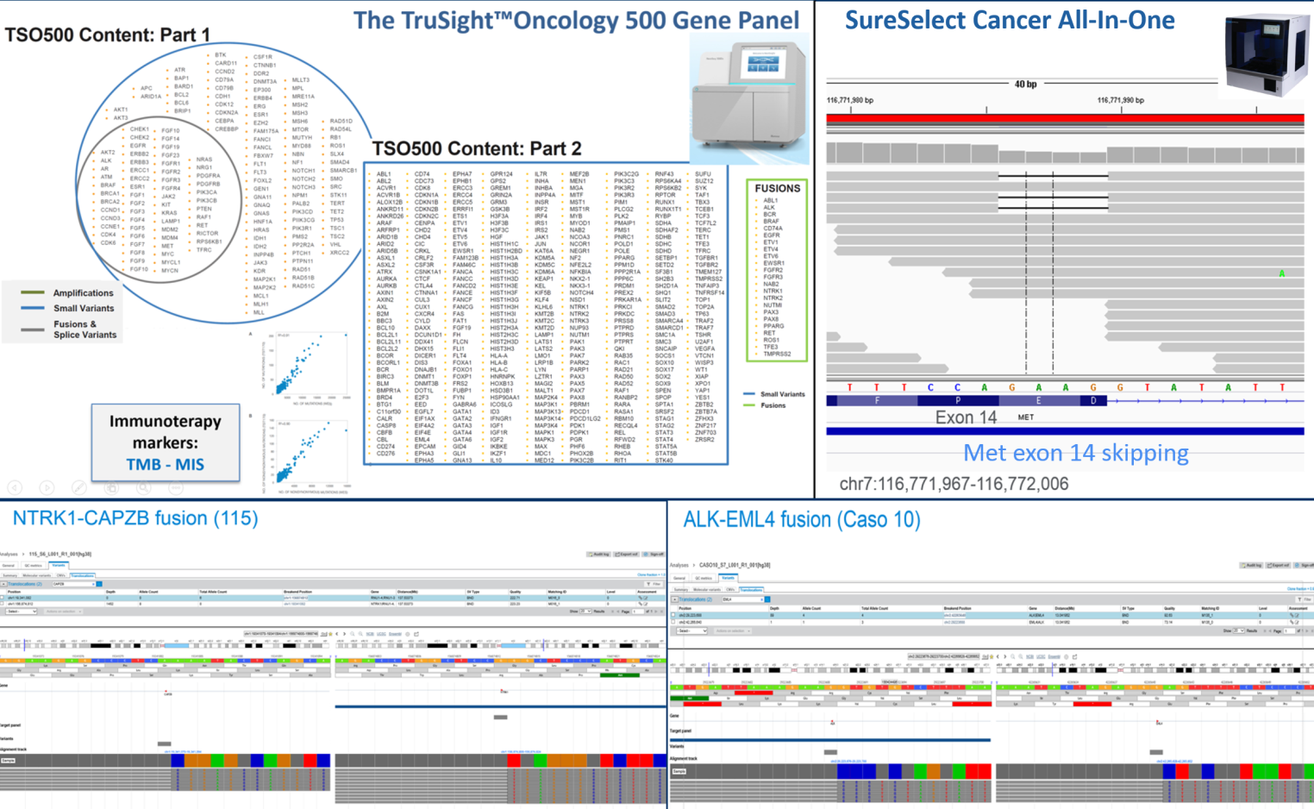Viewport: 1314px width, 809px height.
Task: Collapse Translocations (2) section in CASO10 analysis
Action: [674, 599]
